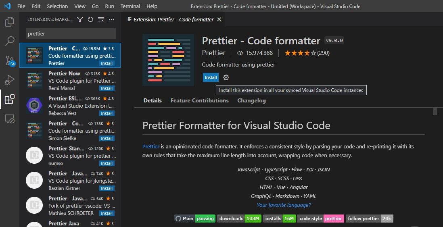
Task: Open the Run and Debug view
Action: (10, 80)
